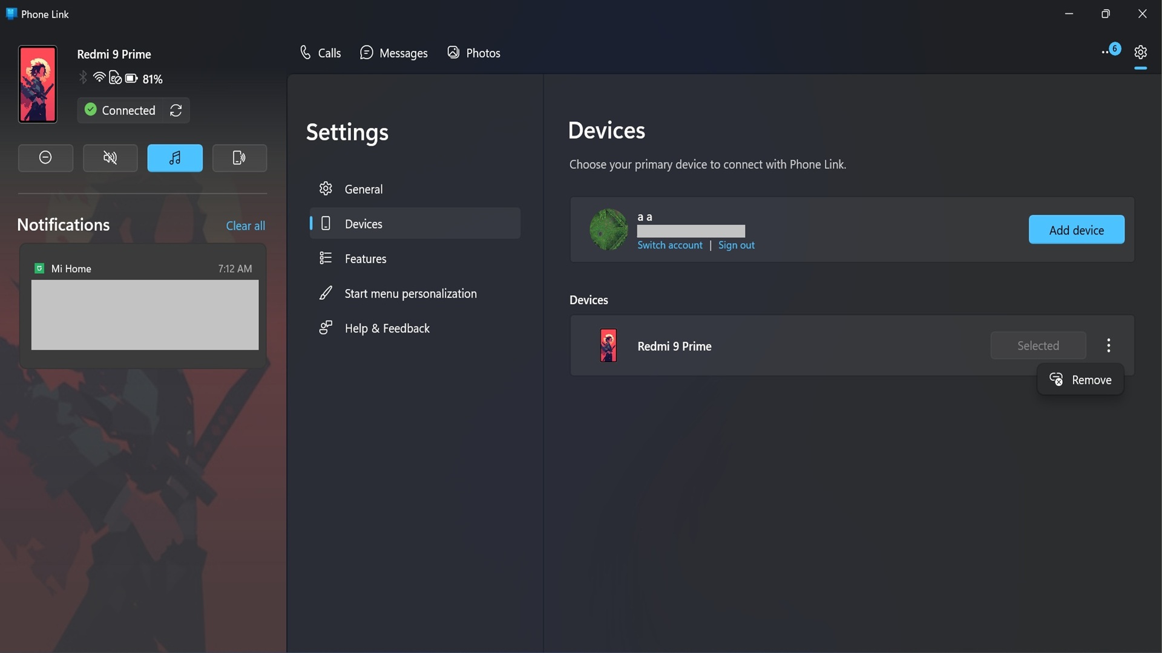This screenshot has width=1162, height=653.
Task: Click the Add device button
Action: (1077, 230)
